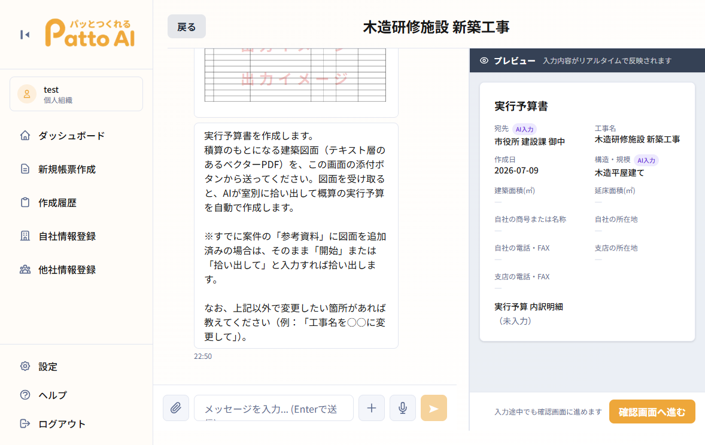
Task: Click the 作成履歴 clipboard icon
Action: click(25, 203)
